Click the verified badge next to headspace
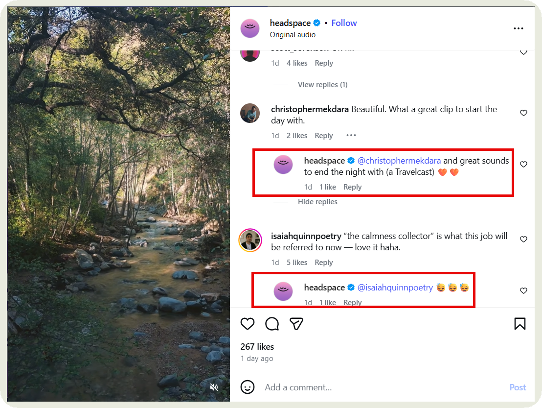 pos(316,23)
